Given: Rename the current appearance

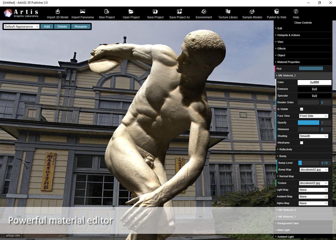Looking at the screenshot, I should (81, 27).
